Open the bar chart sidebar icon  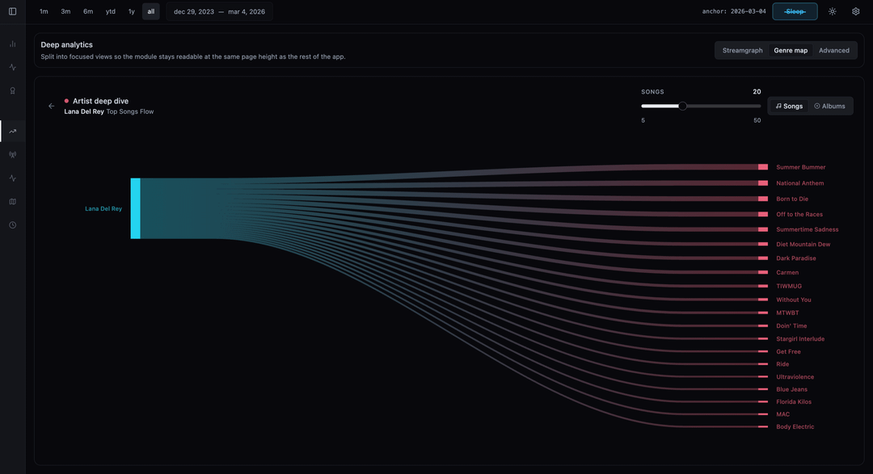[x=12, y=44]
